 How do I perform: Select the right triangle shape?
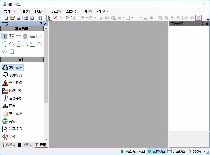(32, 44)
